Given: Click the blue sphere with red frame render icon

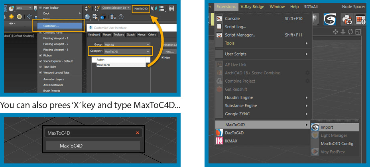Looking at the screenshot, I should coord(103,17).
